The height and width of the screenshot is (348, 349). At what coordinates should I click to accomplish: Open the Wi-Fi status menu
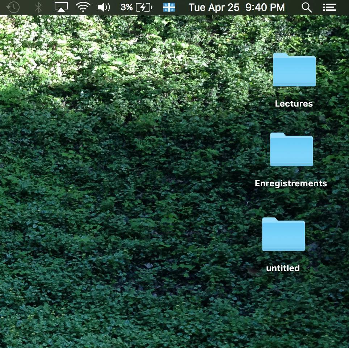click(83, 7)
